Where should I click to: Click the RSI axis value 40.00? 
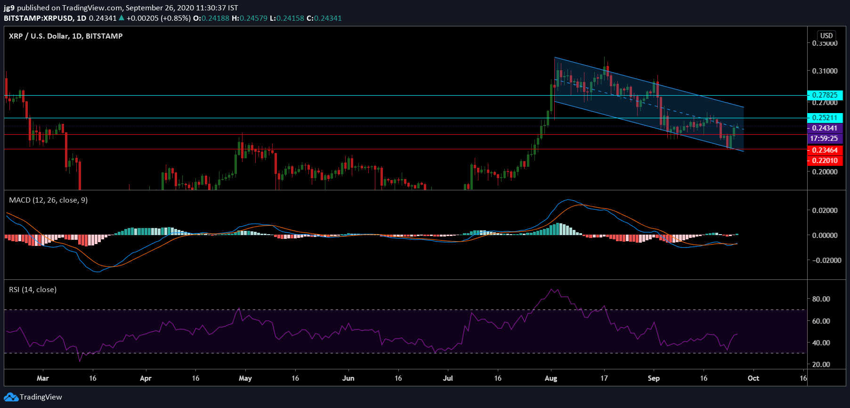821,343
